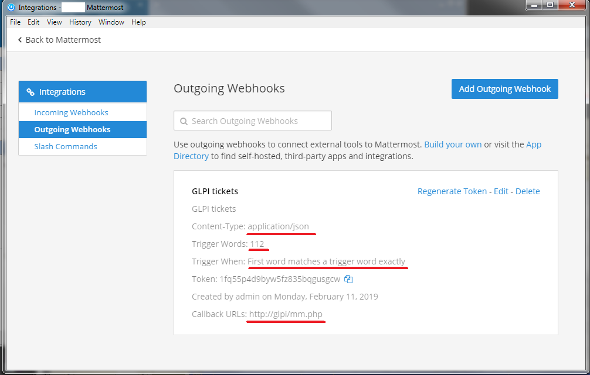
Task: Click the Integrations link icon in sidebar header
Action: [30, 92]
